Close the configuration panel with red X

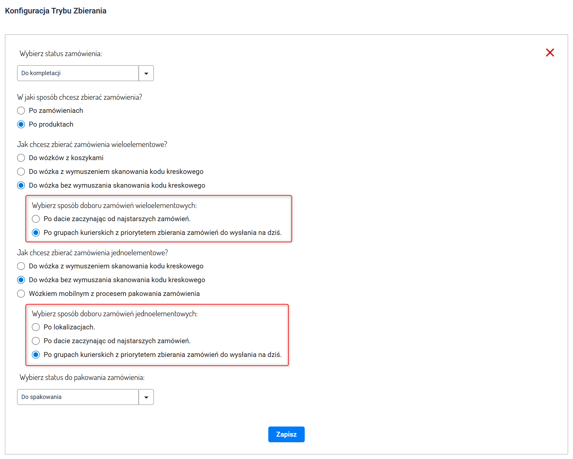(x=550, y=52)
